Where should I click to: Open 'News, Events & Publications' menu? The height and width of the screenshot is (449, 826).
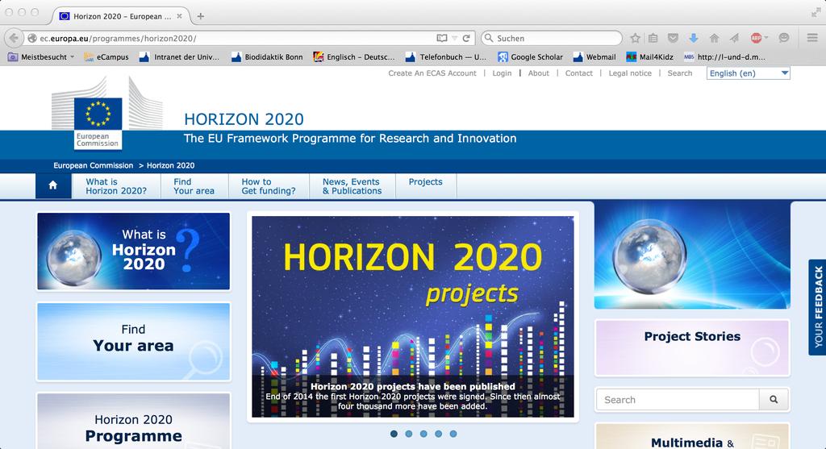(x=352, y=186)
